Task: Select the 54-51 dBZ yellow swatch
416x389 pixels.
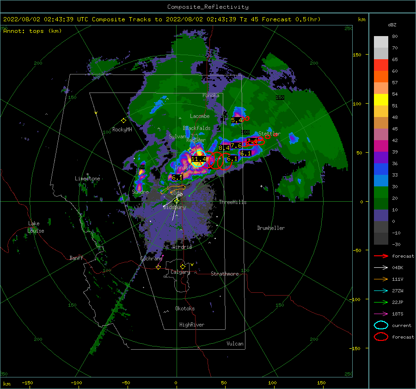Action: [381, 100]
